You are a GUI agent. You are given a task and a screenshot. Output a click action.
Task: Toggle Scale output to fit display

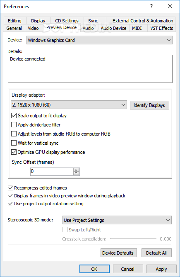point(14,116)
